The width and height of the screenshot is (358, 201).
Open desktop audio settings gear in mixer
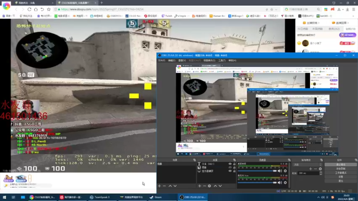[285, 171]
